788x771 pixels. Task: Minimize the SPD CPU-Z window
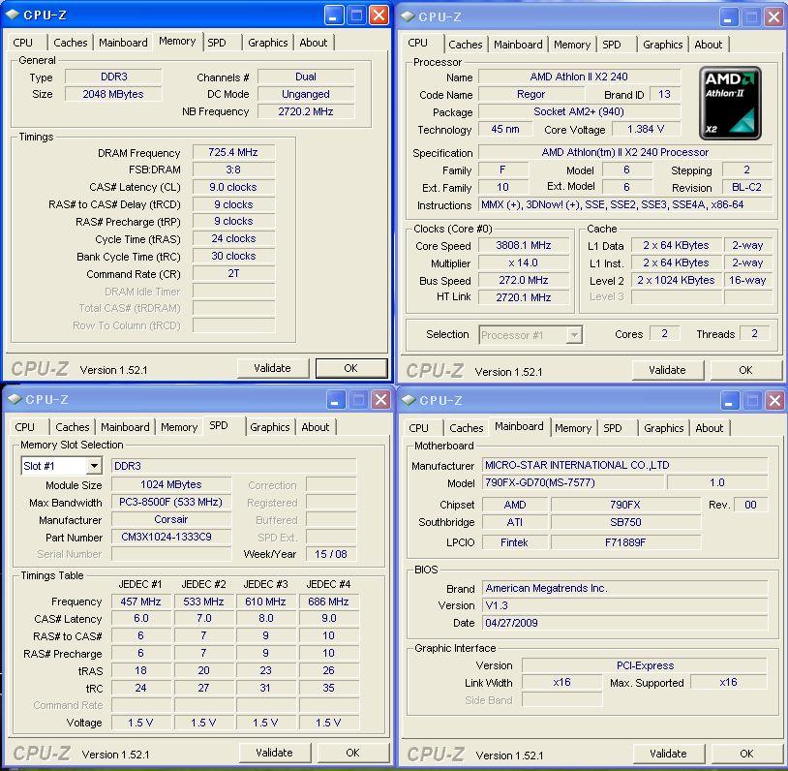point(336,400)
